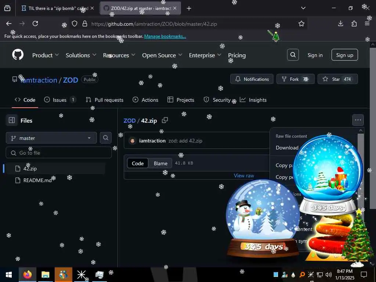
Task: Click the snowflake app on the taskbar
Action: tap(81, 275)
